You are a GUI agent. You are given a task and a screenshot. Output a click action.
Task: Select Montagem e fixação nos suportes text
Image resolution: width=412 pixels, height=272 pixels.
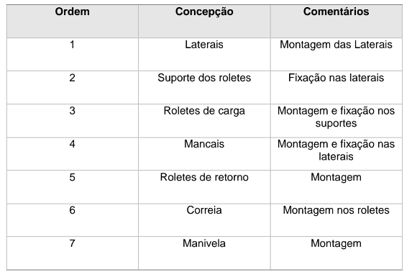pyautogui.click(x=336, y=117)
